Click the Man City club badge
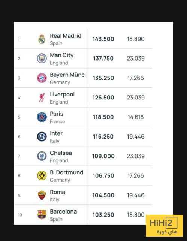Image resolution: width=187 pixels, height=241 pixels. pyautogui.click(x=42, y=59)
